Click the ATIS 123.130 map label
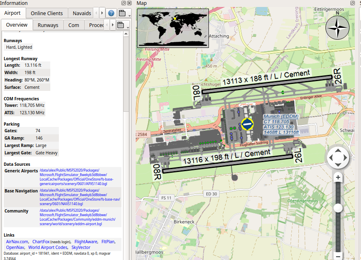 278,127
